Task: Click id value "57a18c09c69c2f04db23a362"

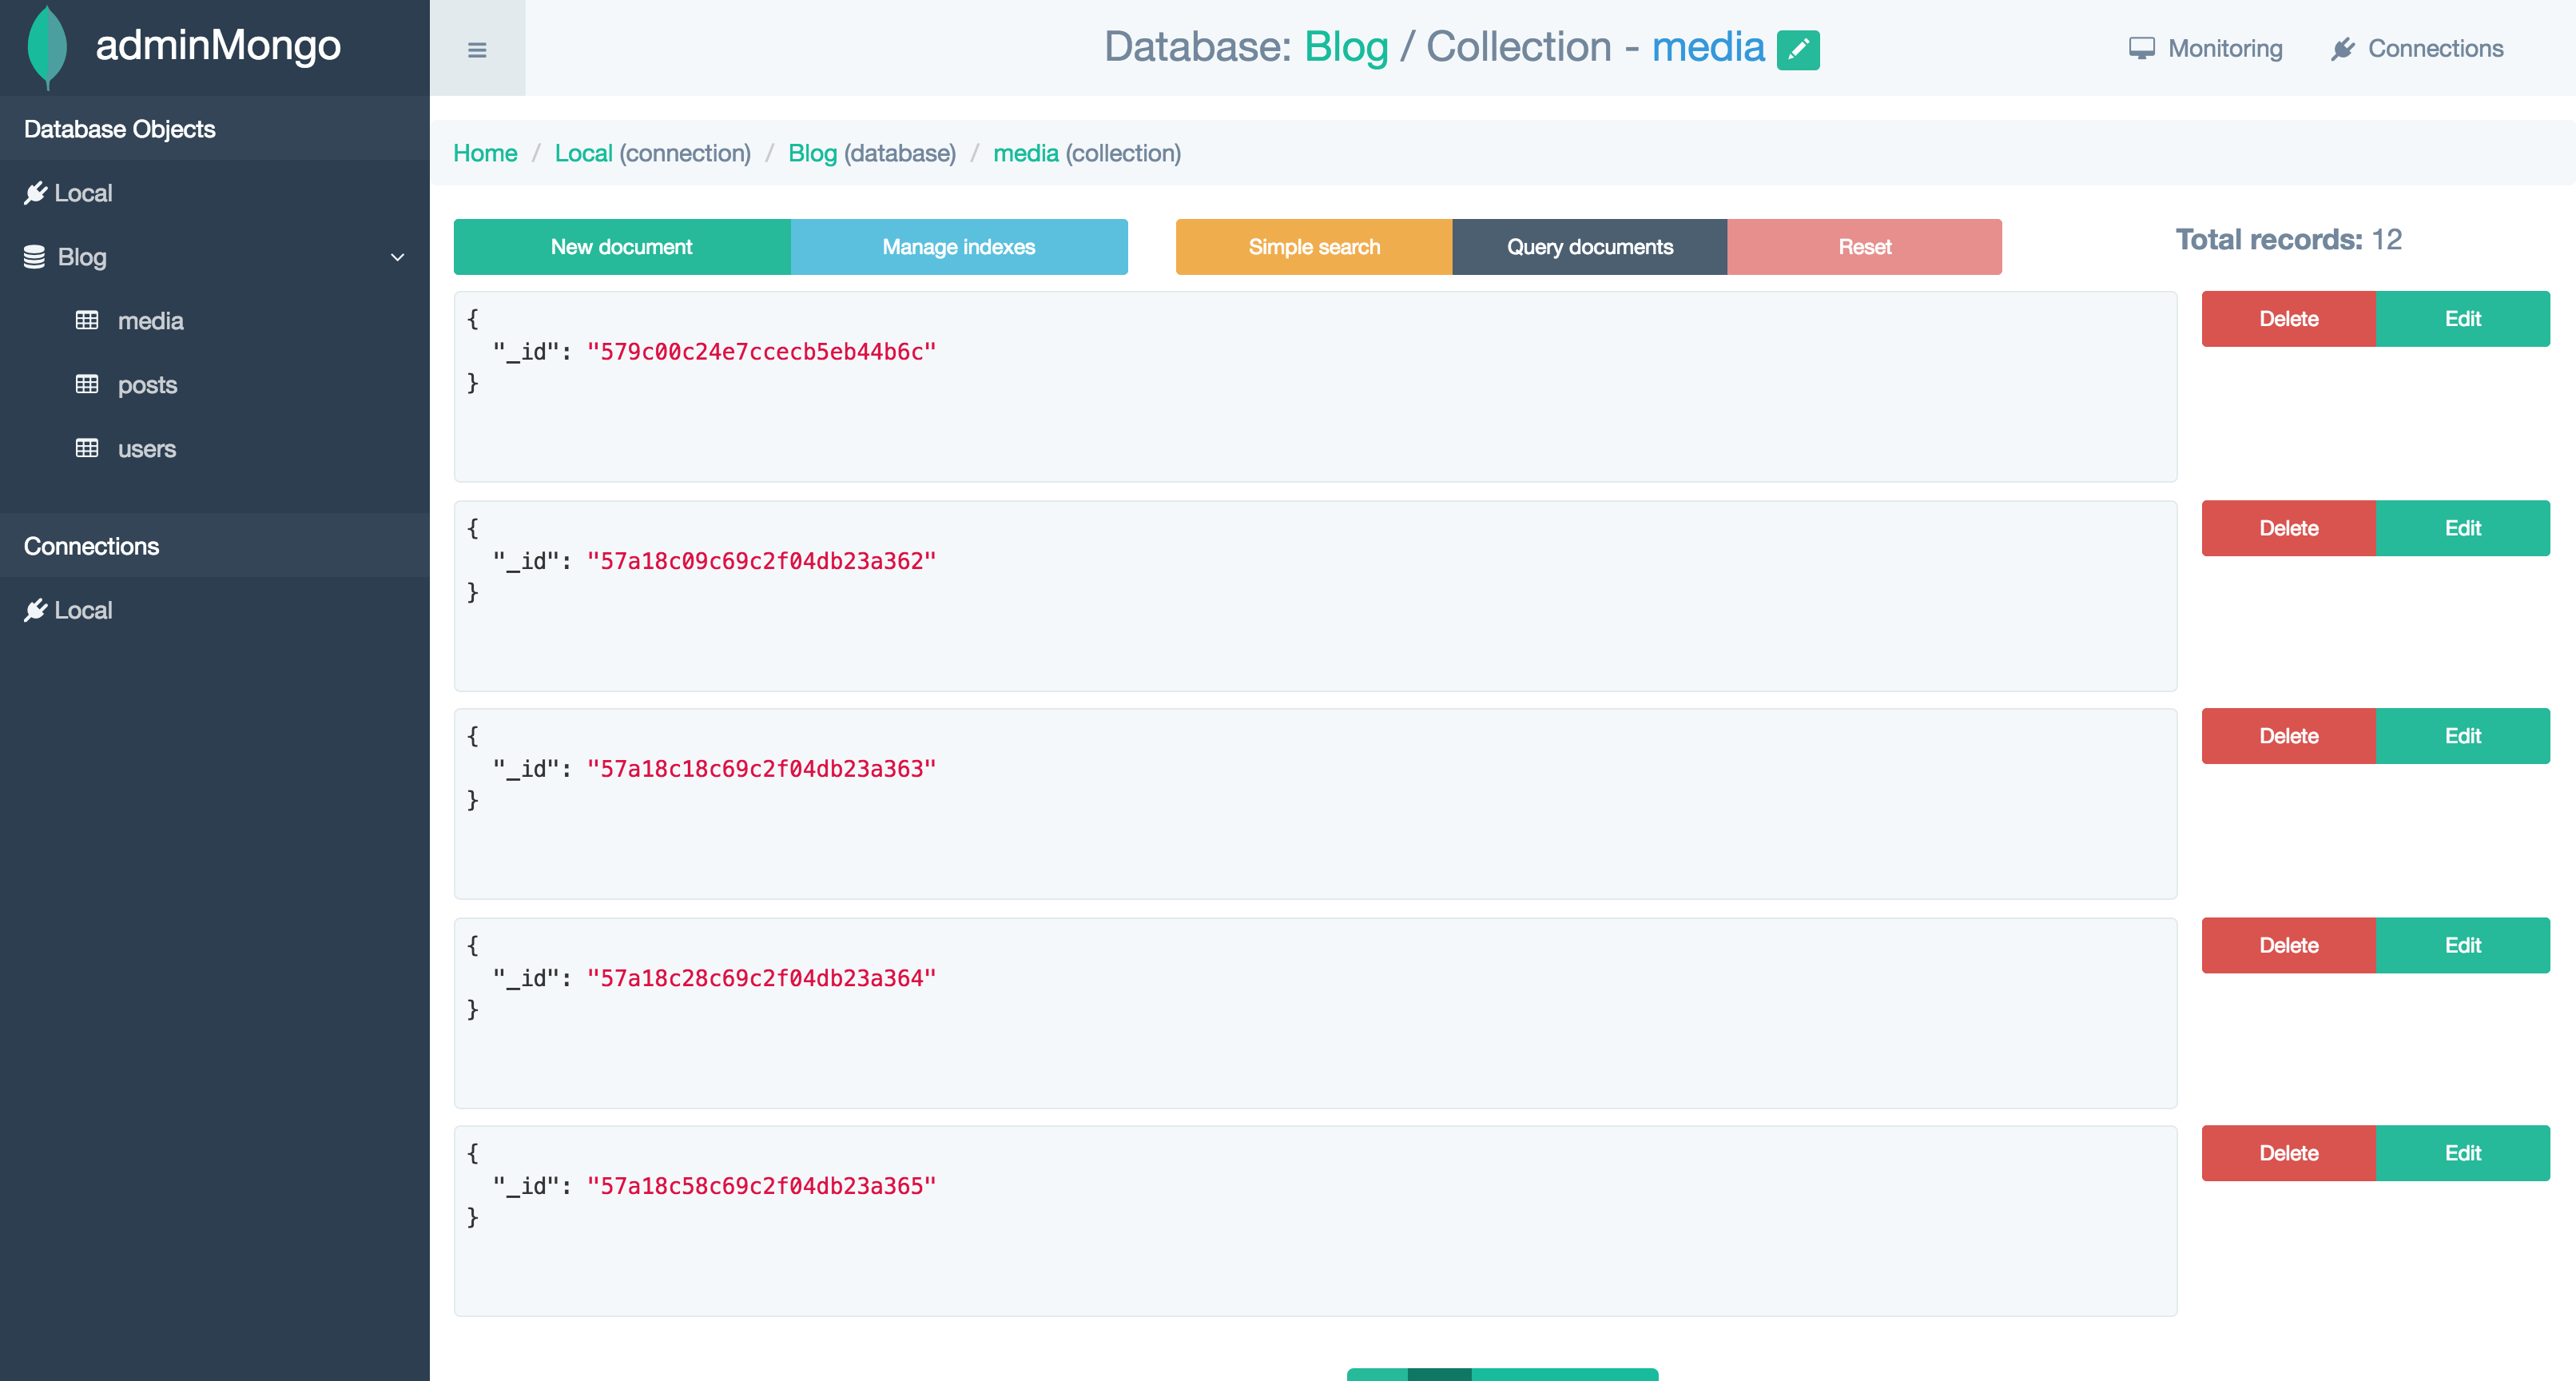Action: pyautogui.click(x=762, y=561)
